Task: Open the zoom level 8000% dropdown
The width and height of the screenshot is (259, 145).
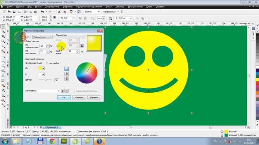Action: pyautogui.click(x=99, y=12)
